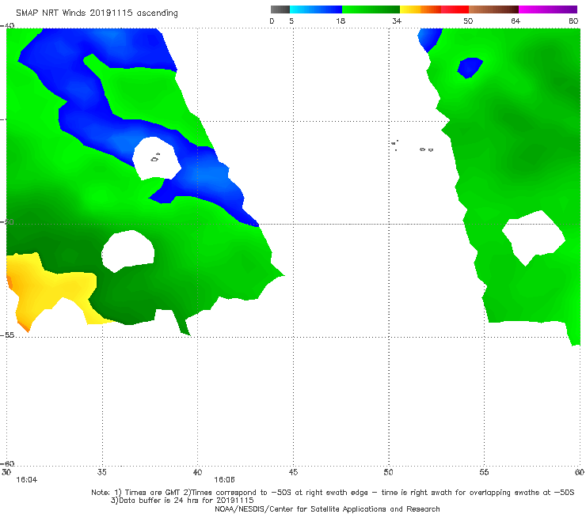
Task: Click the "Note: 1) Times are GMT" line
Action: click(x=333, y=493)
